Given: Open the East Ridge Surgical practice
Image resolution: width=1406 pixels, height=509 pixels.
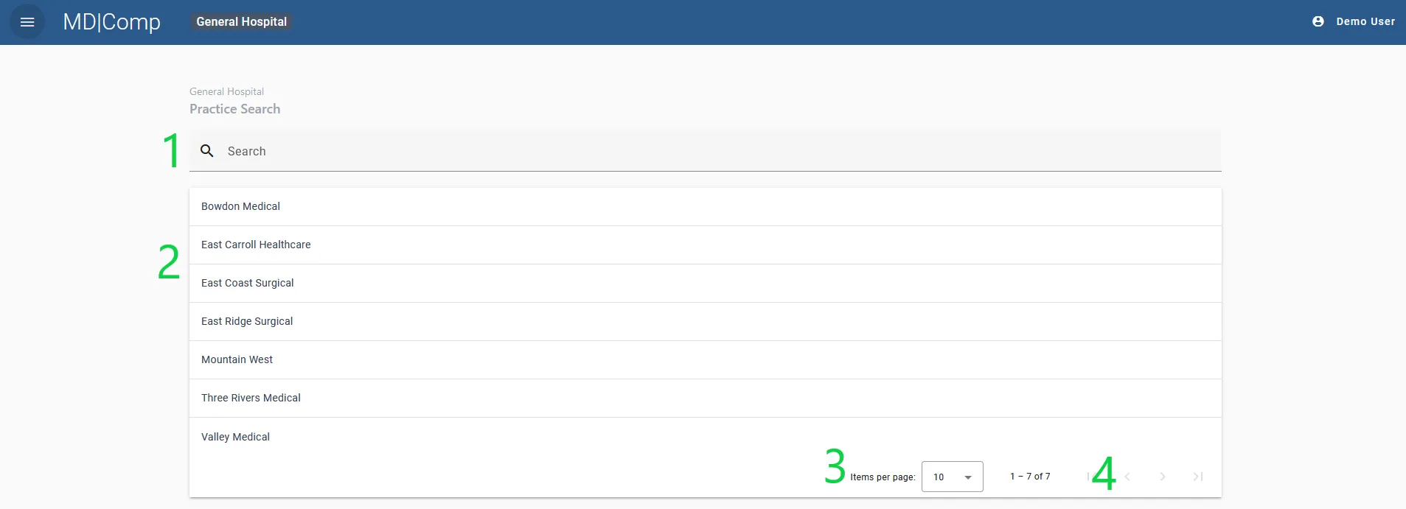Looking at the screenshot, I should pos(246,321).
